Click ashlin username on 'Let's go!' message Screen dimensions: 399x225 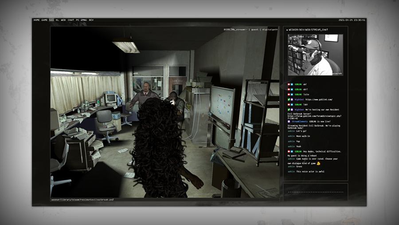291,131
